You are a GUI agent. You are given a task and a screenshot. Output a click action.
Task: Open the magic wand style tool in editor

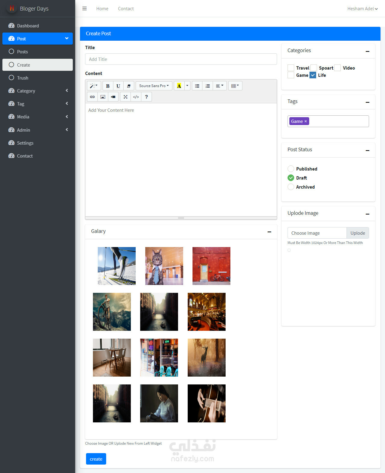pyautogui.click(x=94, y=86)
